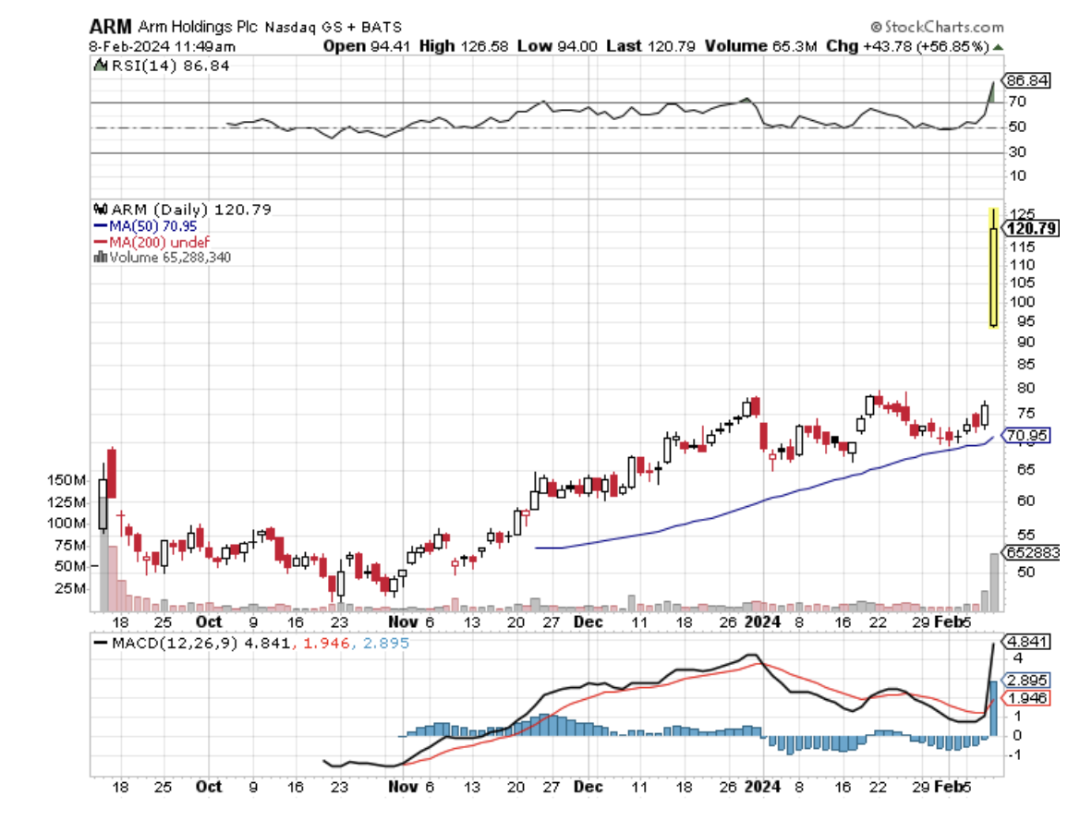Click the tallest gray volume bar for Feb 8
The height and width of the screenshot is (820, 1092).
(994, 583)
